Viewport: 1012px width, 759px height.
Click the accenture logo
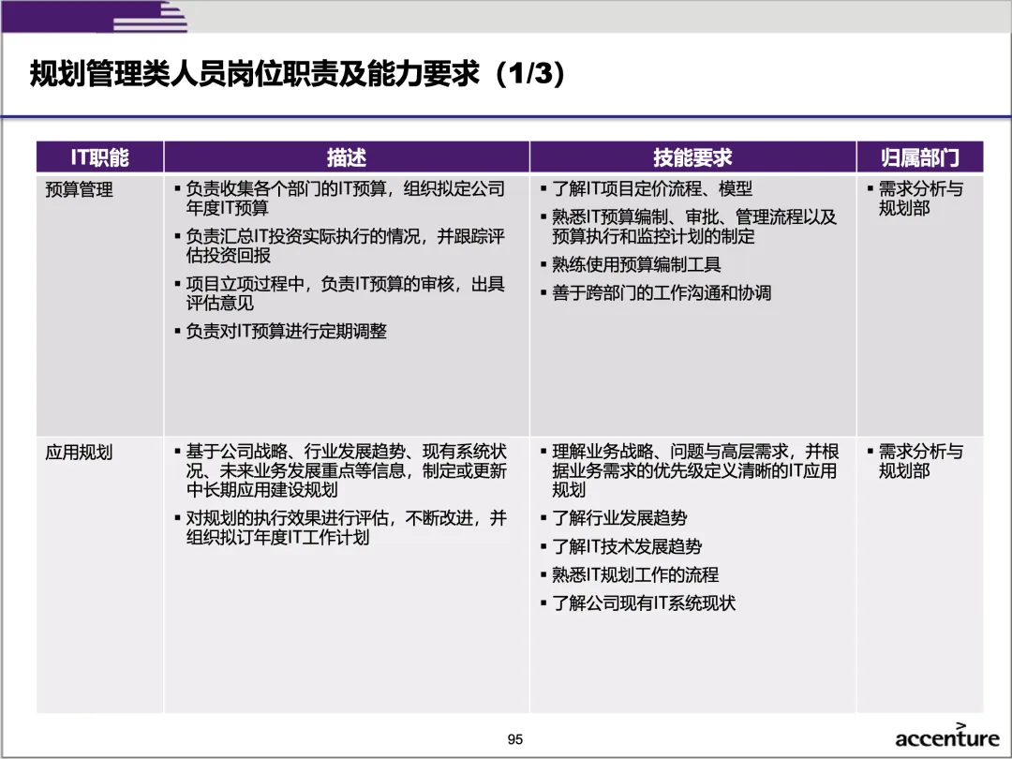[x=946, y=736]
